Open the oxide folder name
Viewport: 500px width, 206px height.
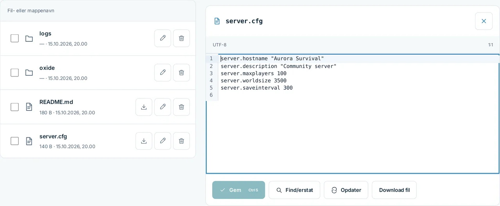(47, 68)
